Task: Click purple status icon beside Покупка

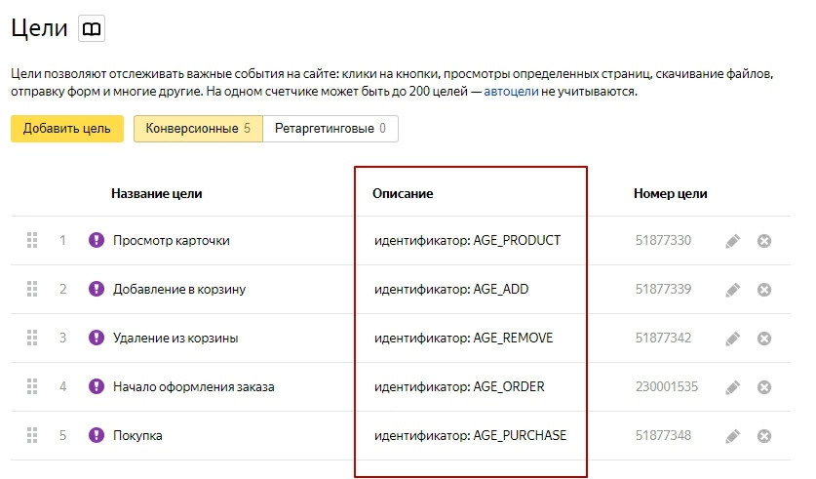Action: [x=96, y=436]
